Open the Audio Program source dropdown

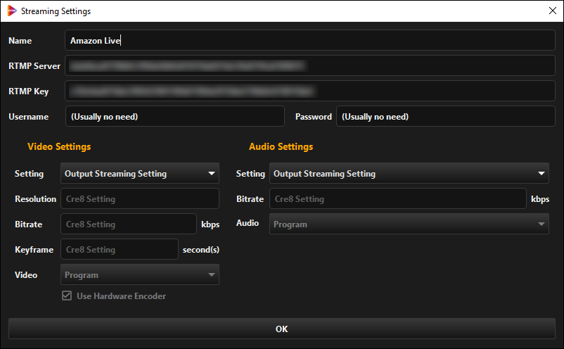[x=409, y=224]
